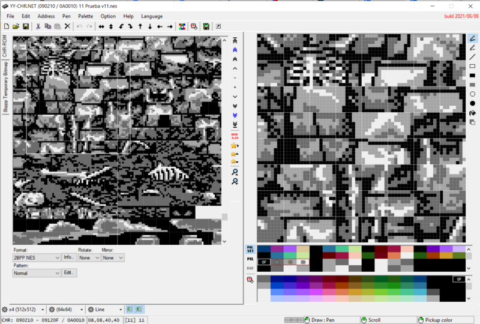Open the Edit menu
480x324 pixels.
pyautogui.click(x=26, y=16)
